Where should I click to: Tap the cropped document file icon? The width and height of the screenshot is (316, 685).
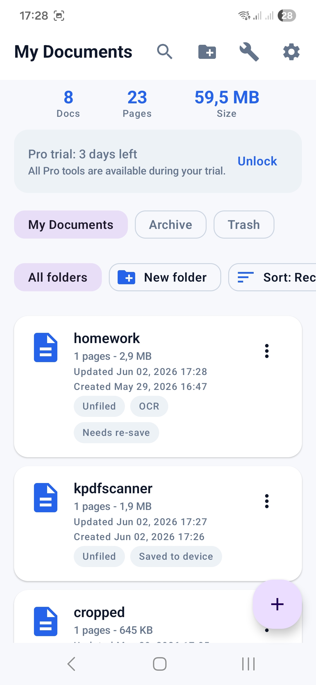(46, 621)
